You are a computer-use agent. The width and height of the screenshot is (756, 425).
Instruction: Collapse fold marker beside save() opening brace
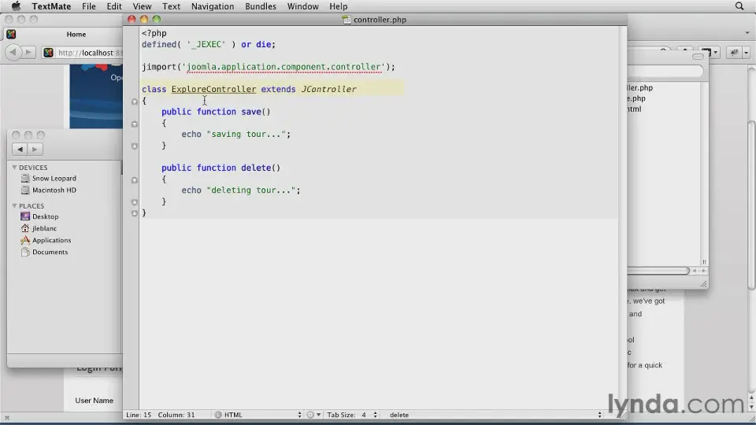click(x=135, y=124)
